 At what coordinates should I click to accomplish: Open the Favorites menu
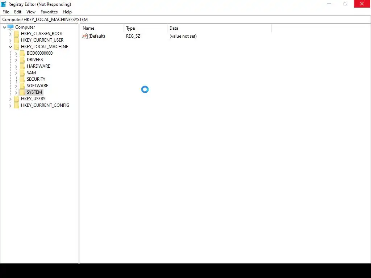pos(49,12)
